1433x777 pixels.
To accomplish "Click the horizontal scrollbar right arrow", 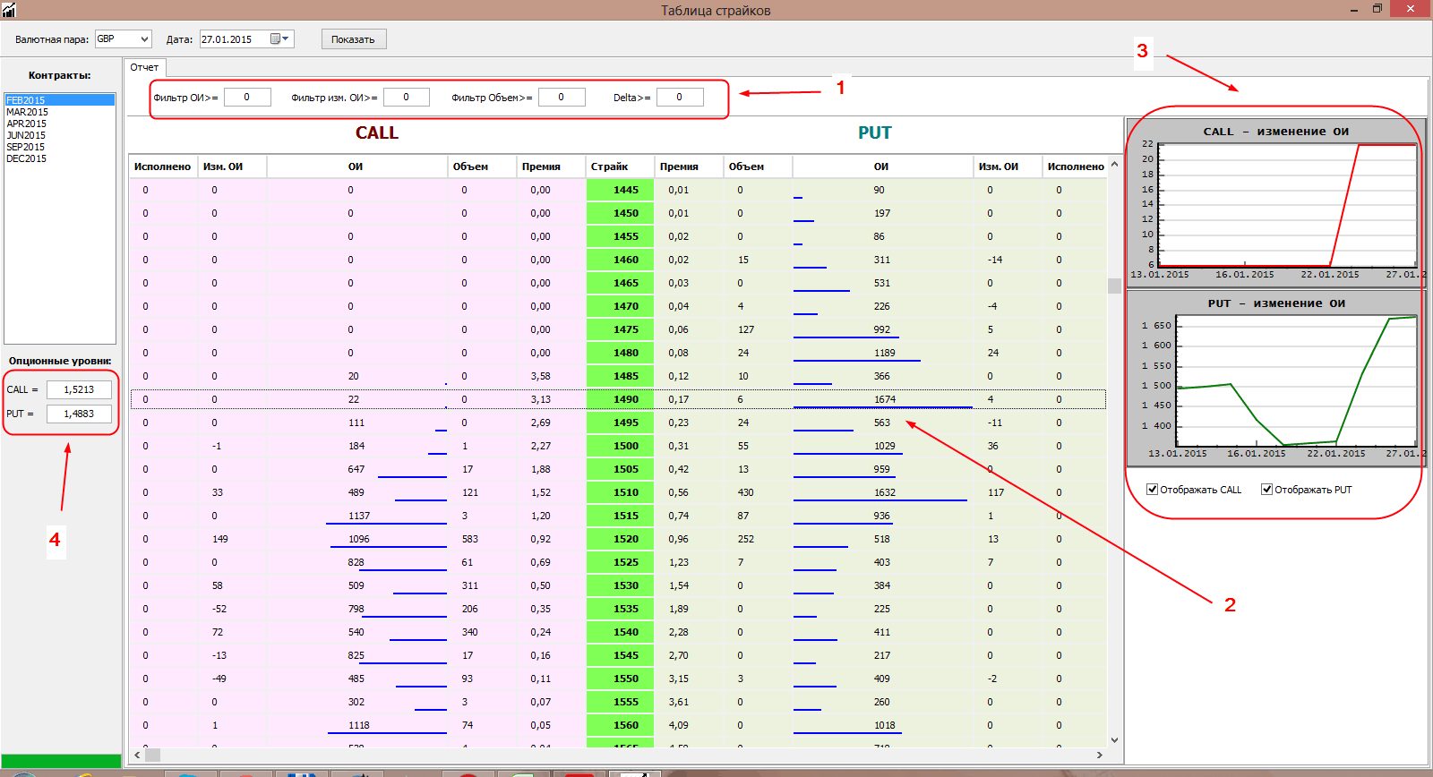I will click(x=1100, y=755).
